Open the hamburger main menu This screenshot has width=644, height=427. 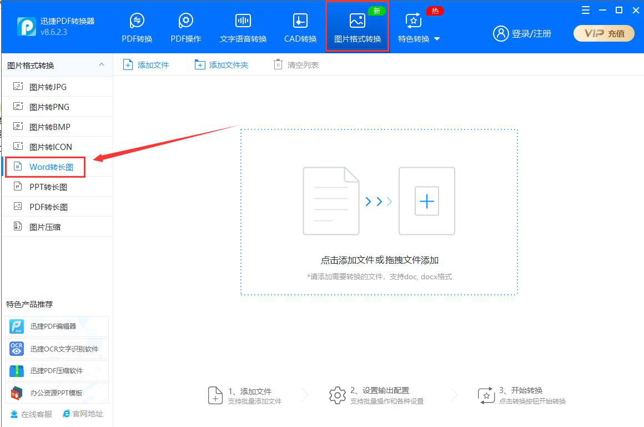[586, 11]
